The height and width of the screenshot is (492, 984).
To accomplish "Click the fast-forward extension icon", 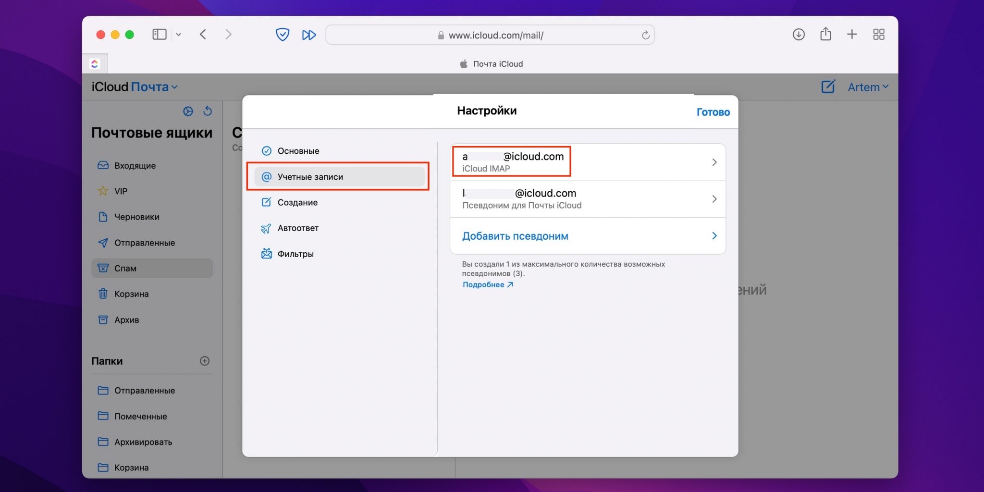I will tap(308, 35).
